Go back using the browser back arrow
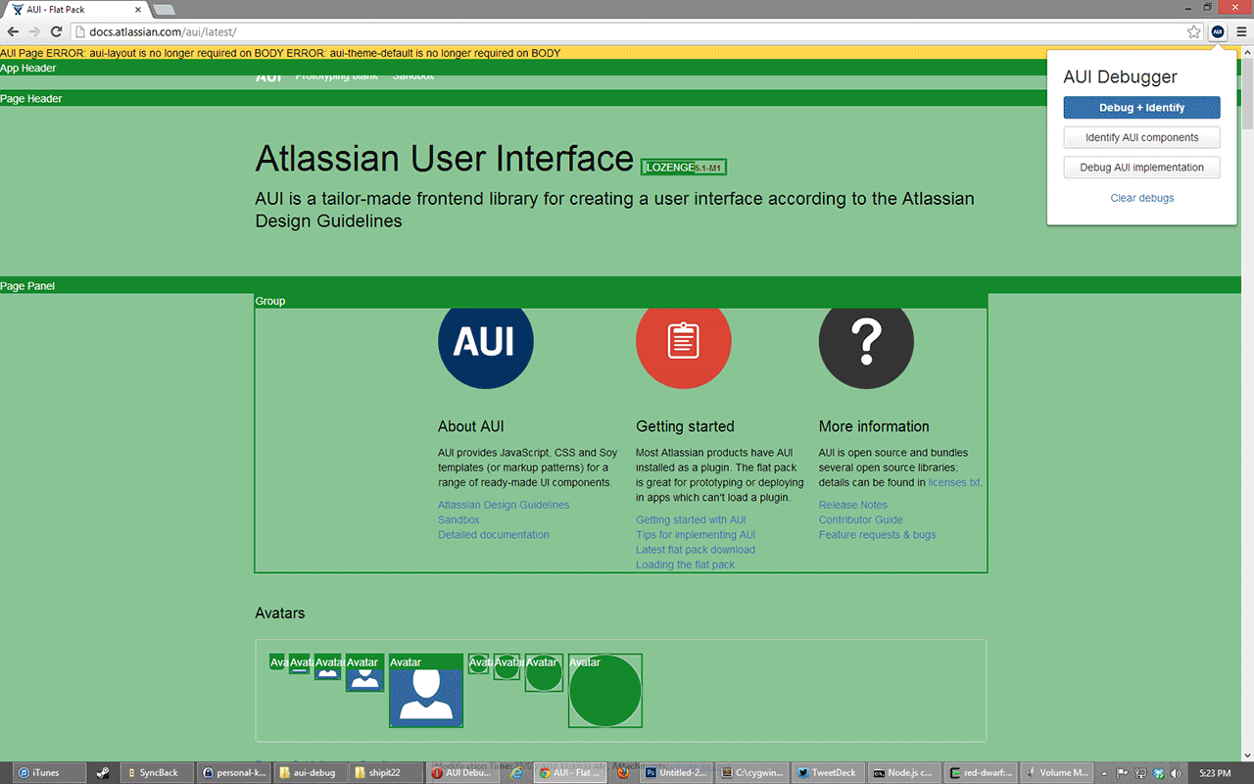 coord(13,31)
